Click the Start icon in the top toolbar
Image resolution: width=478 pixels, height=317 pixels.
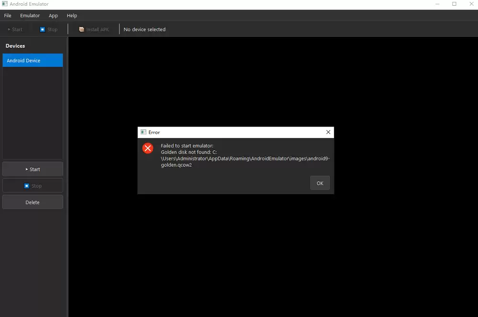click(x=9, y=30)
